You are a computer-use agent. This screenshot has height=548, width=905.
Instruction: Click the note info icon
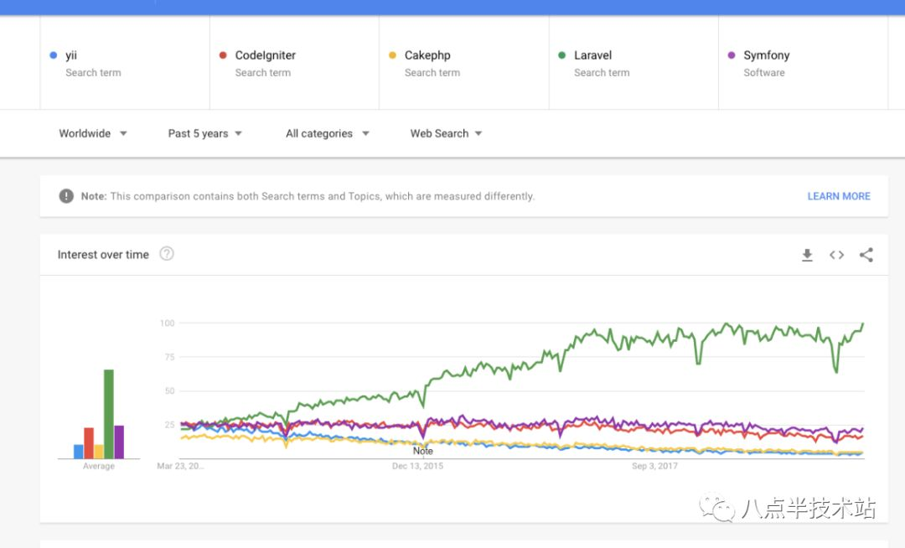pos(66,196)
